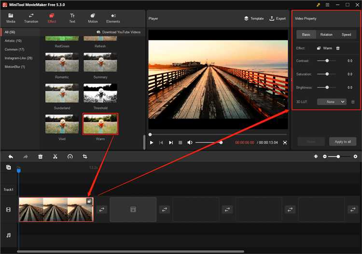Screen dimensions: 362x254
Task: Choose the Summary effect thumbnail
Action: (x=100, y=62)
